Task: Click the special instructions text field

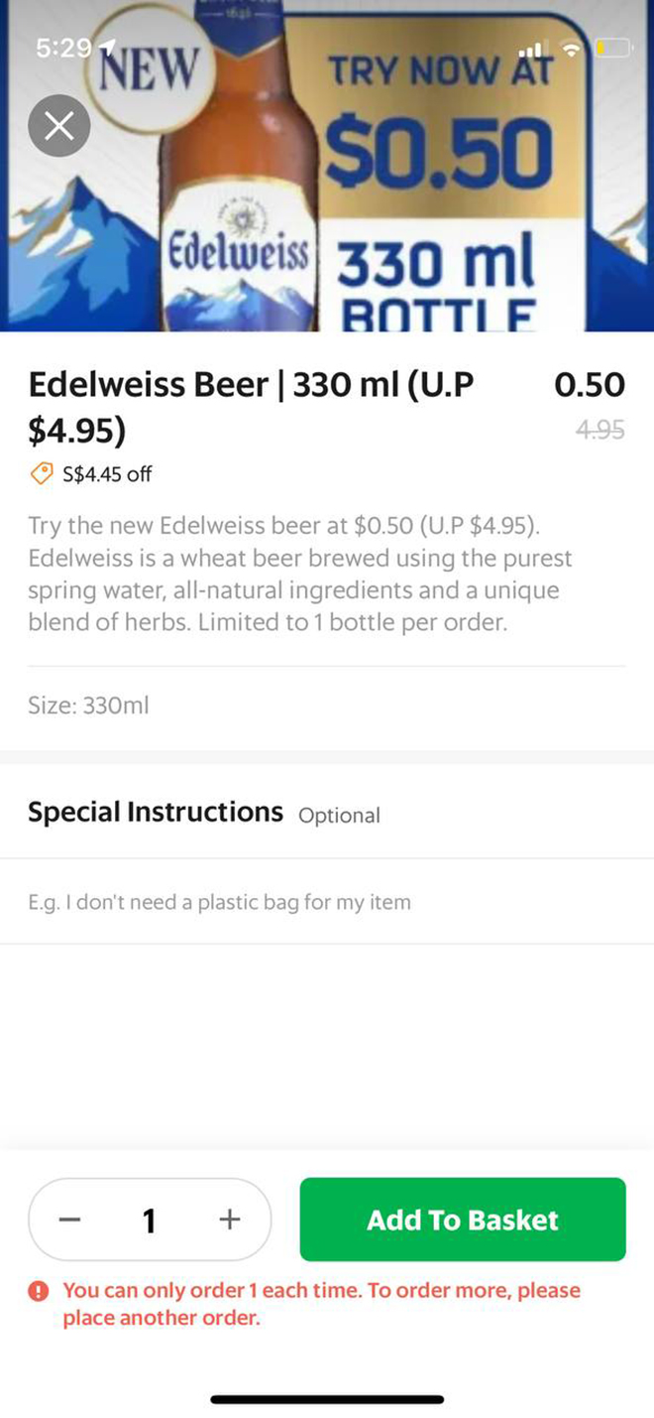Action: (327, 902)
